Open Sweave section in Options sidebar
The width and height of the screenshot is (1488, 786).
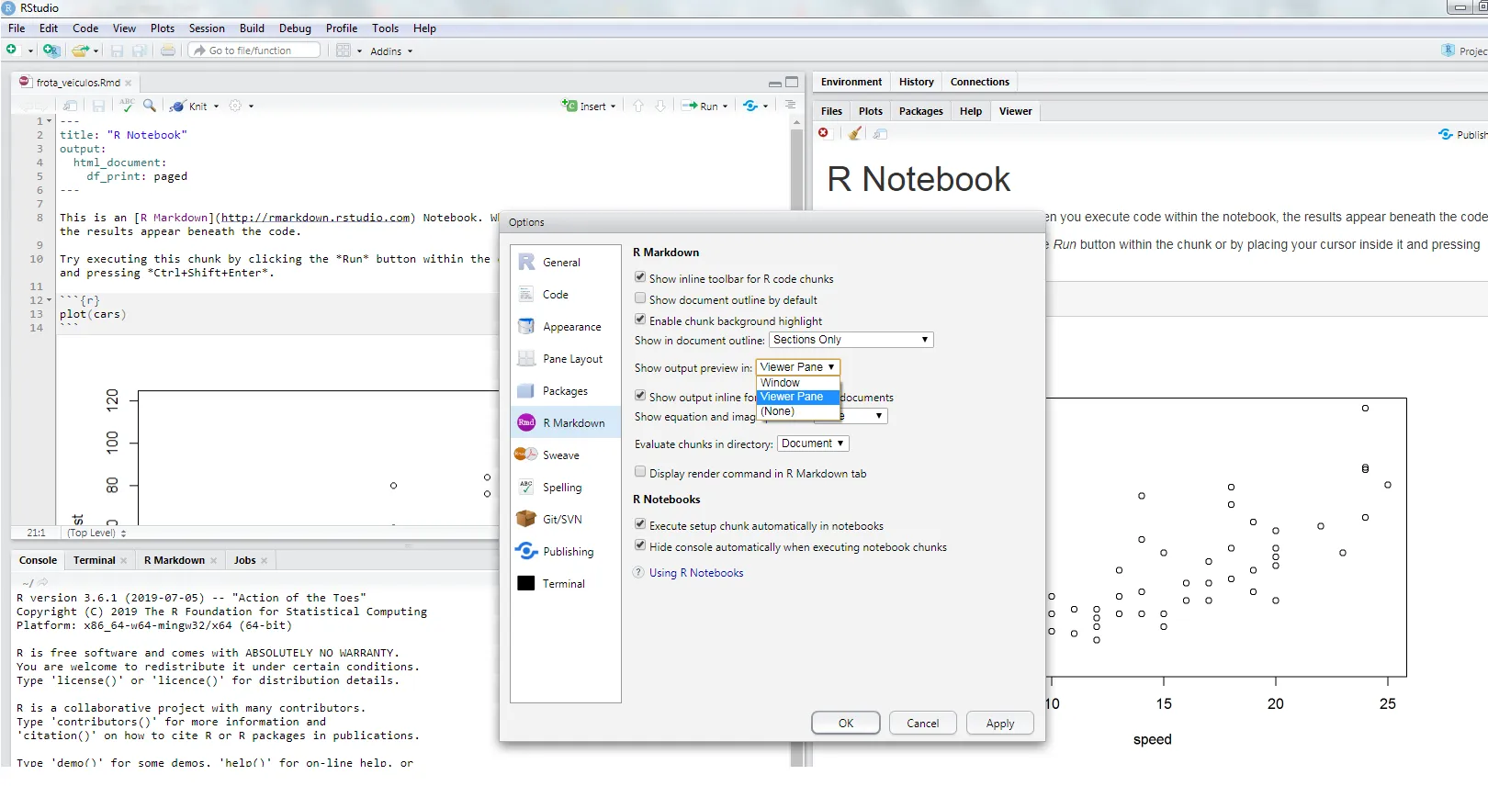pos(565,455)
